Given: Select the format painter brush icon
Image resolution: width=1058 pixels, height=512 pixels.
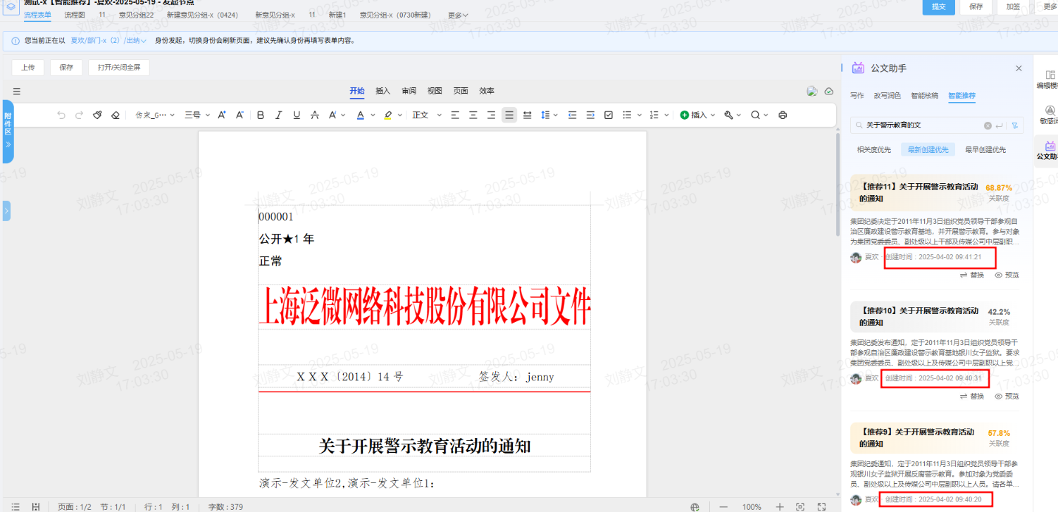Looking at the screenshot, I should tap(98, 115).
